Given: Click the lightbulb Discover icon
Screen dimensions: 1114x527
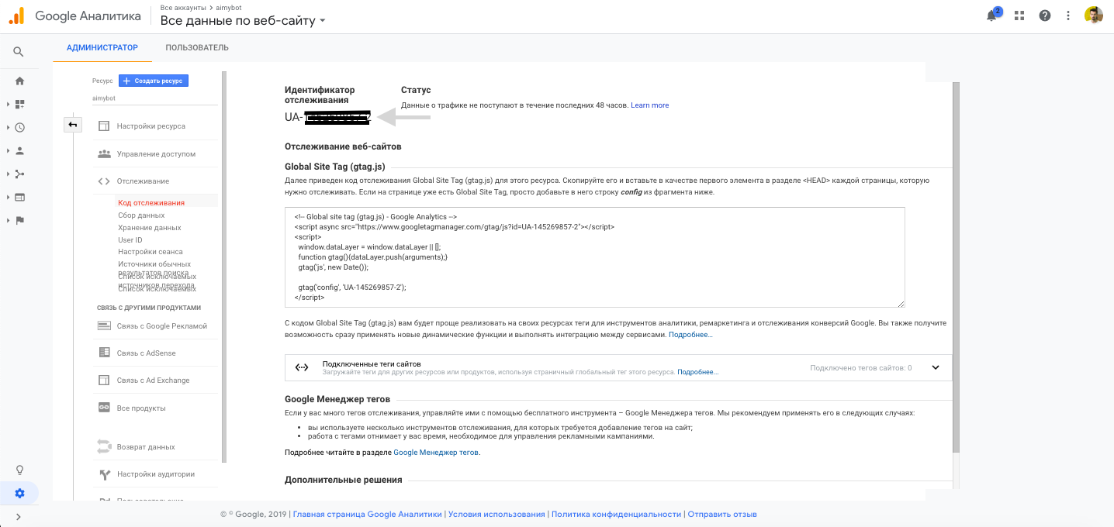Looking at the screenshot, I should click(19, 470).
